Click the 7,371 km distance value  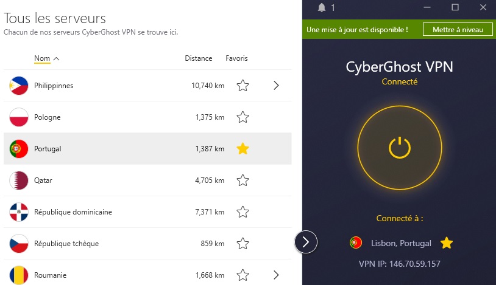coord(210,212)
